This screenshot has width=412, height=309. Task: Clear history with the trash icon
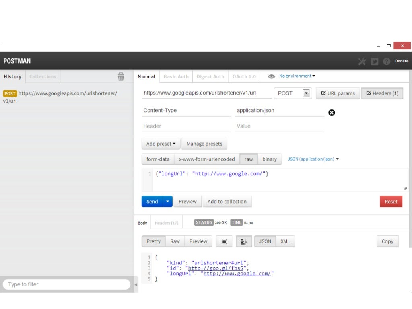121,76
